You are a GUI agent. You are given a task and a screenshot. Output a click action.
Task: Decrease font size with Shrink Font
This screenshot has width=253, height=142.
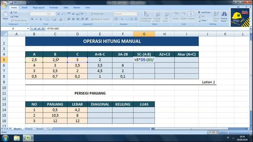pyautogui.click(x=62, y=14)
